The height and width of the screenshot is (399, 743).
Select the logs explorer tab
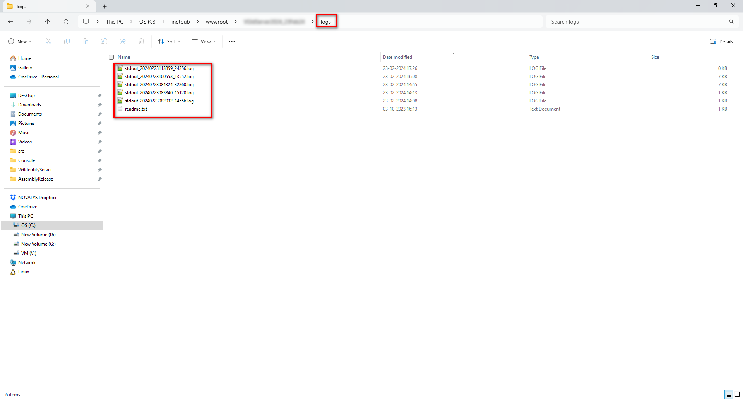click(x=43, y=6)
